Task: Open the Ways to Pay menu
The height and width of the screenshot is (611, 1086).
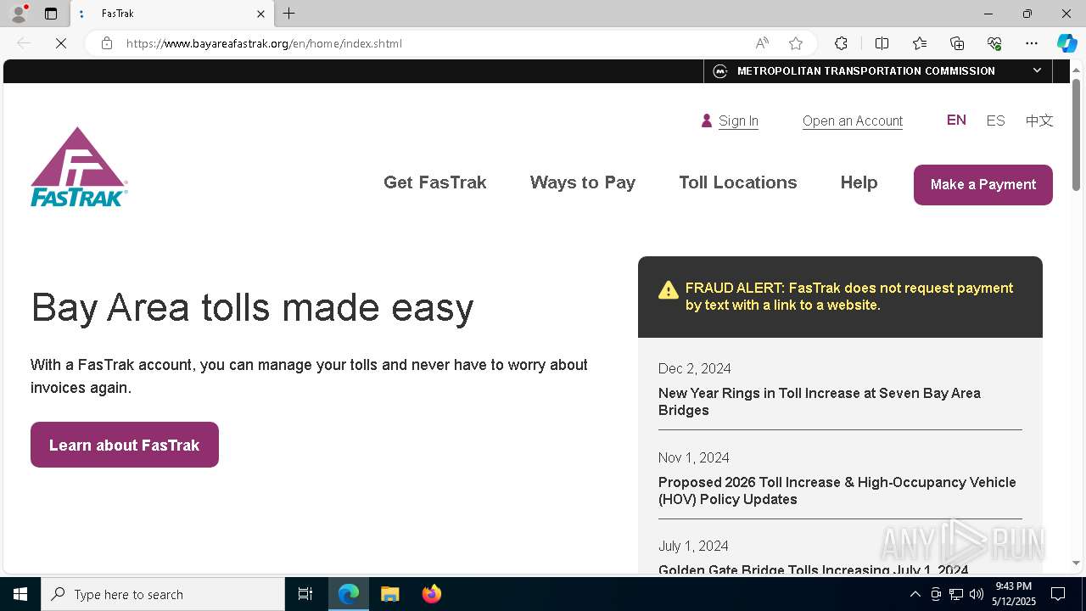Action: pos(583,182)
